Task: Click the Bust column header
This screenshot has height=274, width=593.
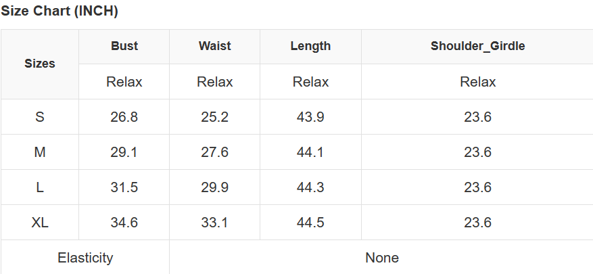Action: tap(124, 46)
